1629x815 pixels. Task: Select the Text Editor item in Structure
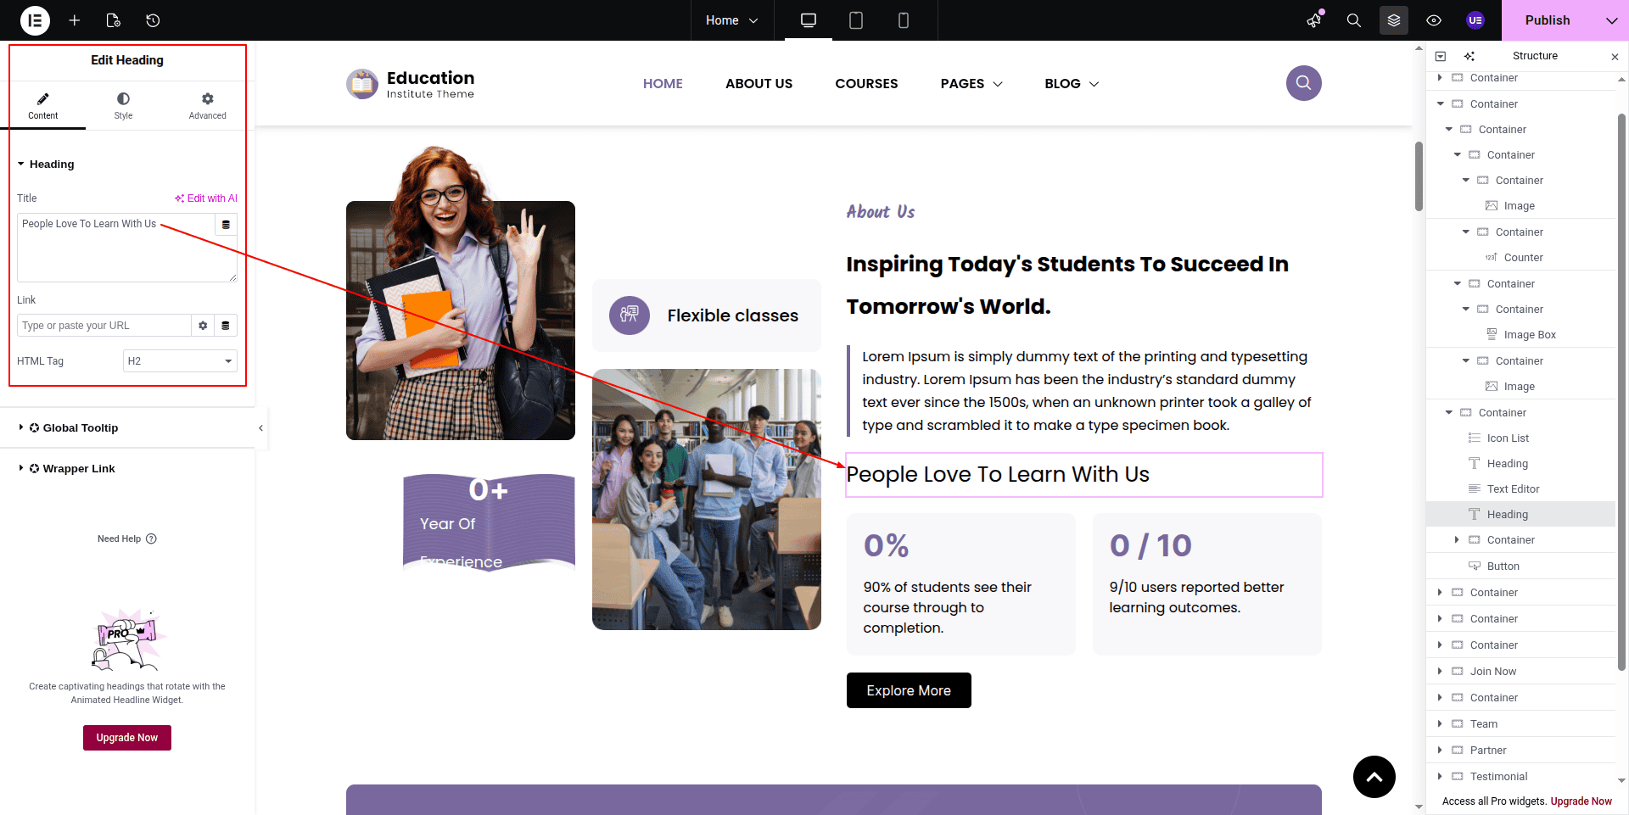[1513, 489]
